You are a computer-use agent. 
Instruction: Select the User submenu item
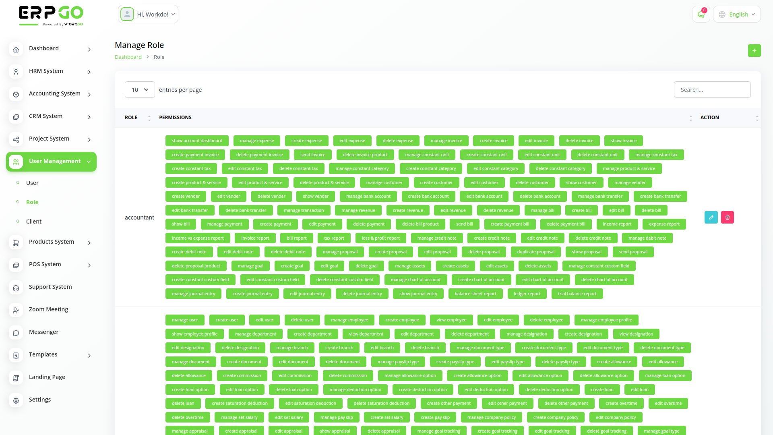[32, 183]
